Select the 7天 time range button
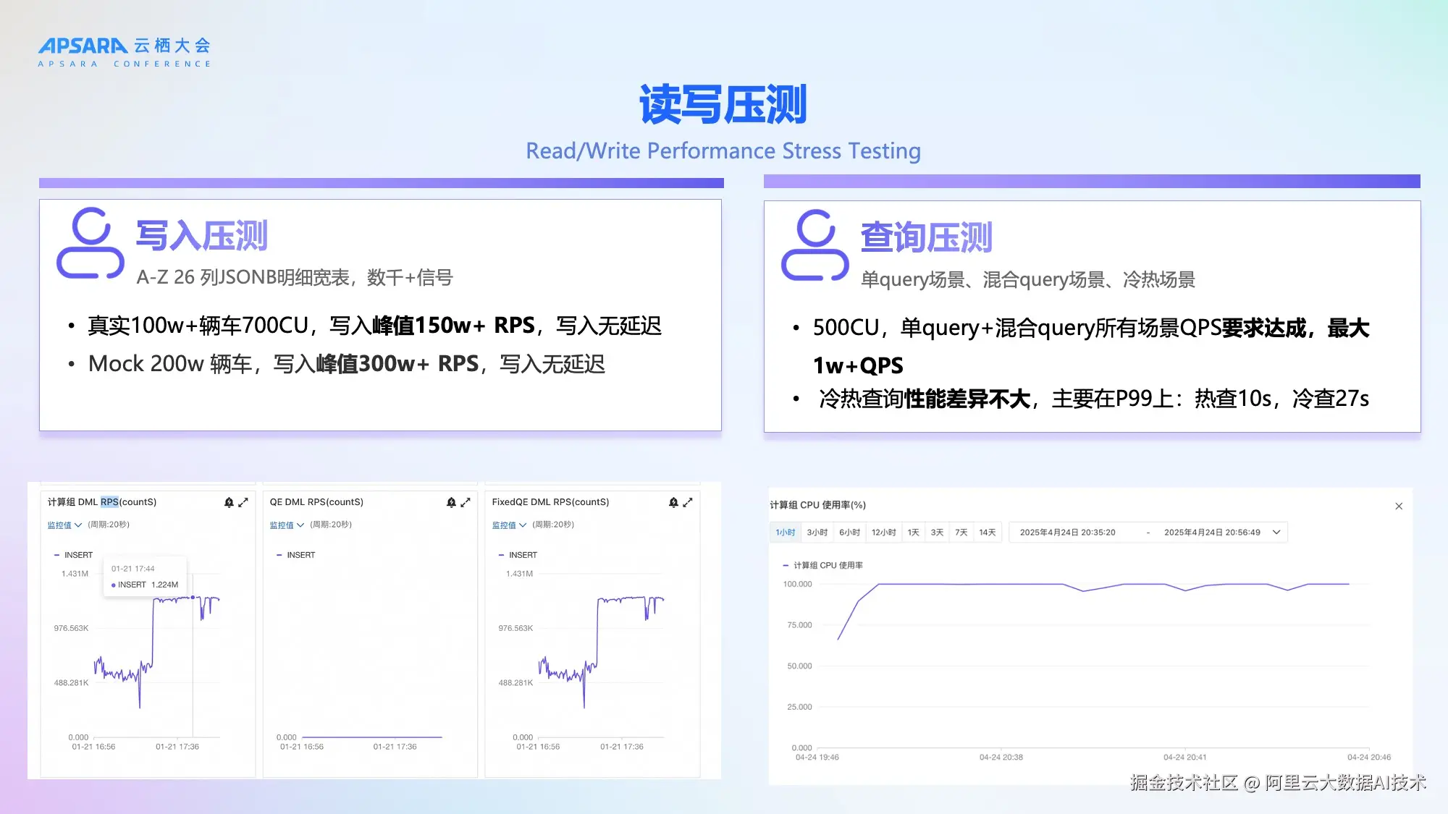The image size is (1448, 814). tap(961, 533)
